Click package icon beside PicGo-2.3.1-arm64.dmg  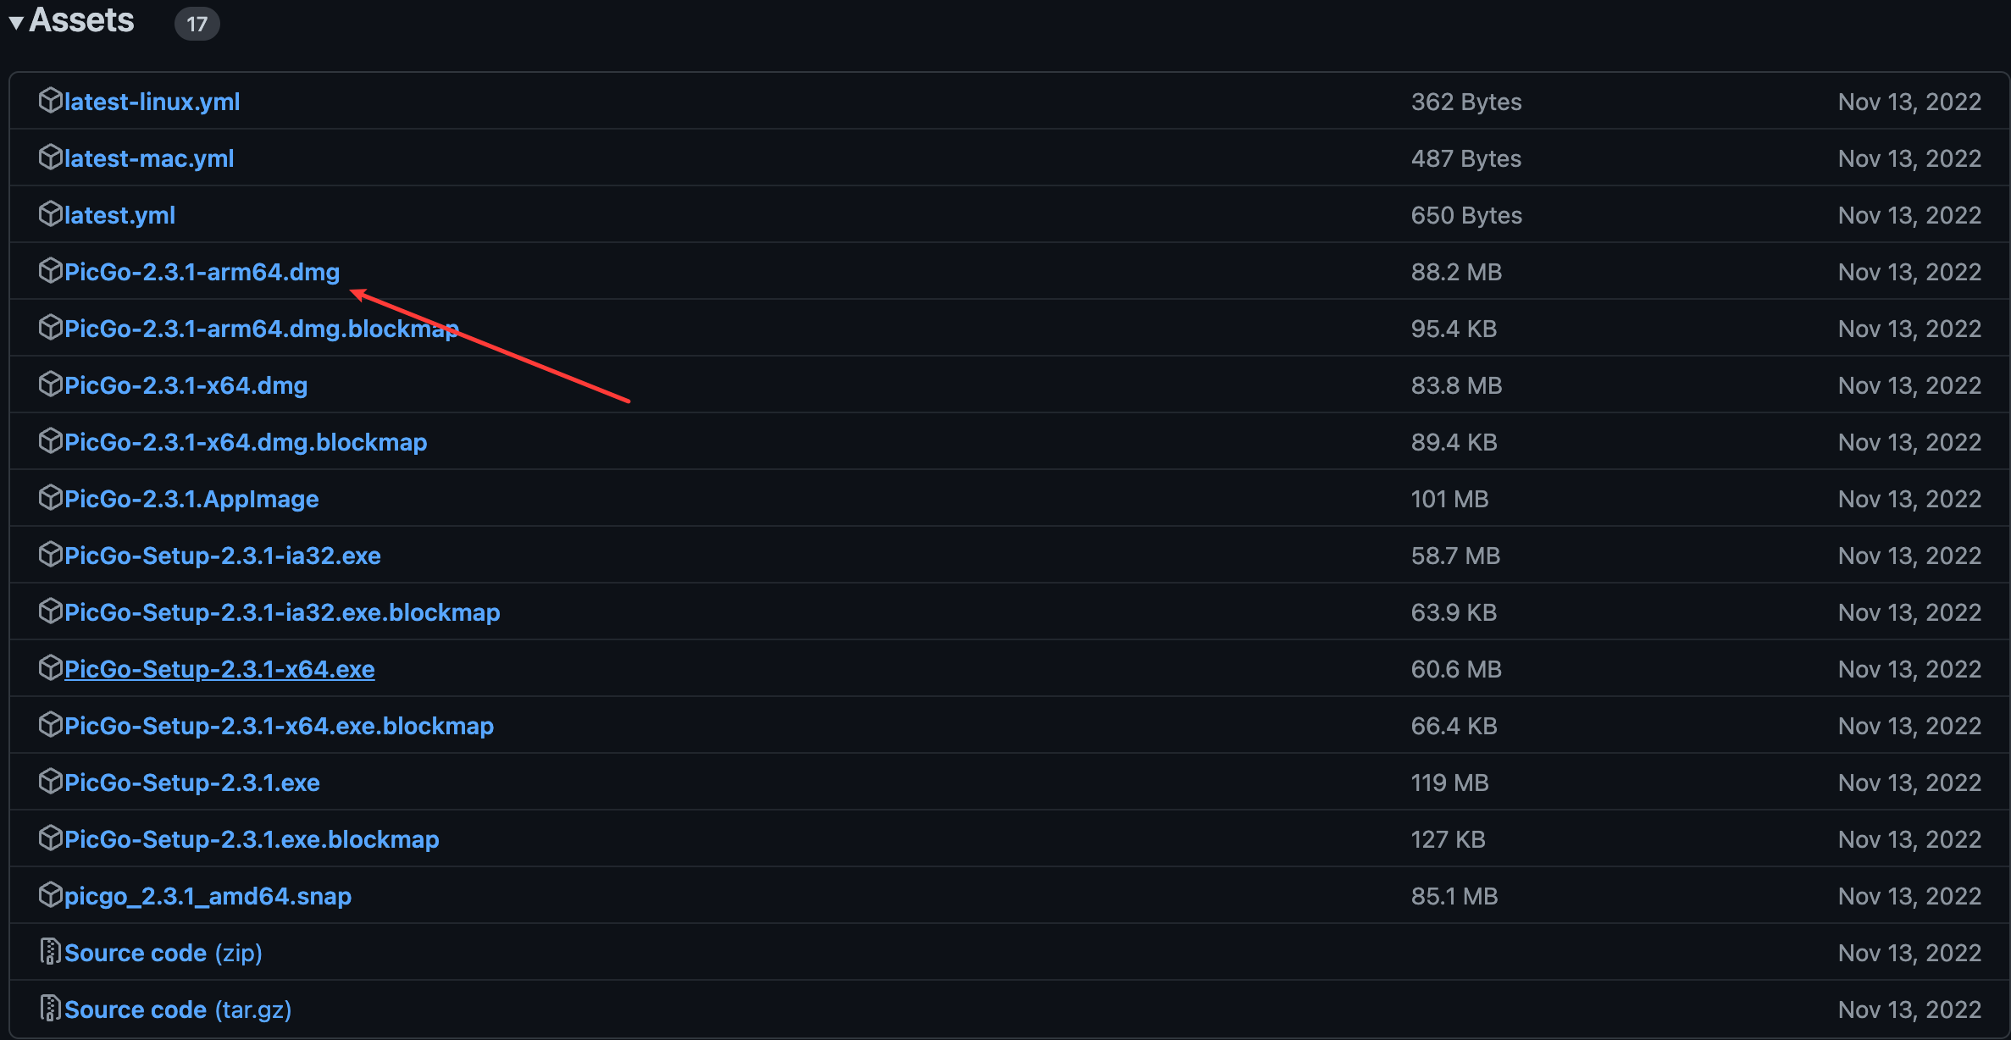50,271
